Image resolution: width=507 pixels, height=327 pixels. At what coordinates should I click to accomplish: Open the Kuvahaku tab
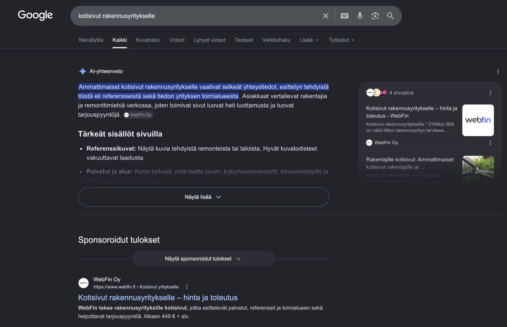tap(148, 40)
